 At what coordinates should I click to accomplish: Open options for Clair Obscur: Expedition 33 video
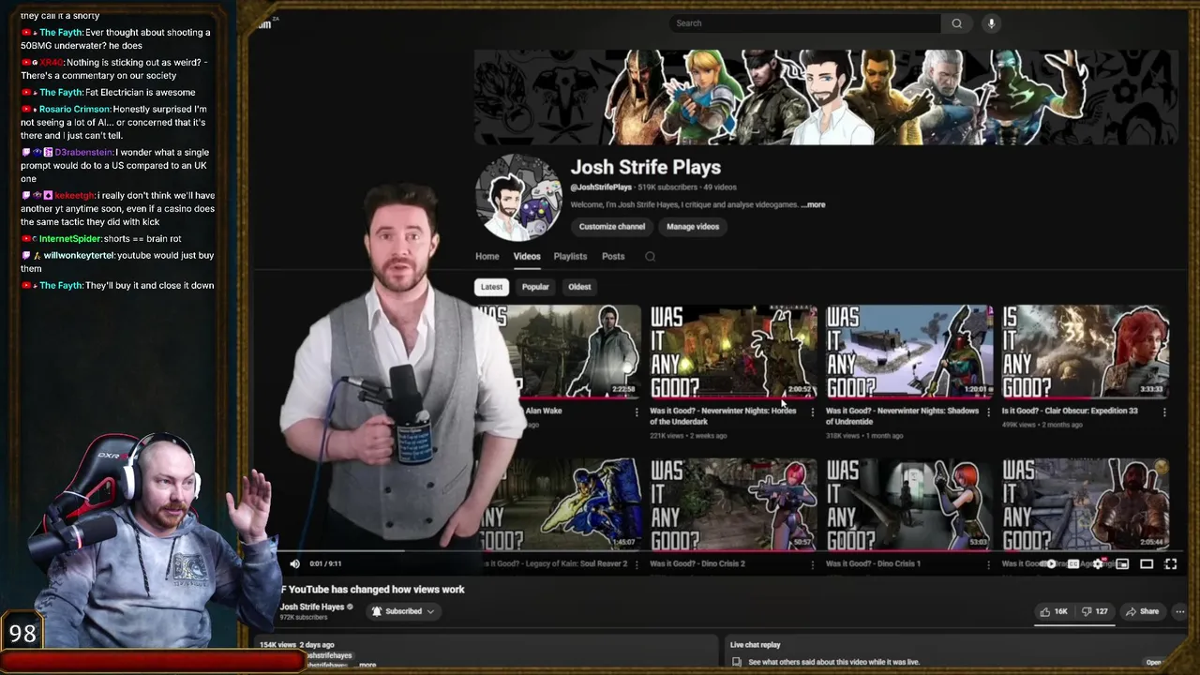pyautogui.click(x=1164, y=412)
